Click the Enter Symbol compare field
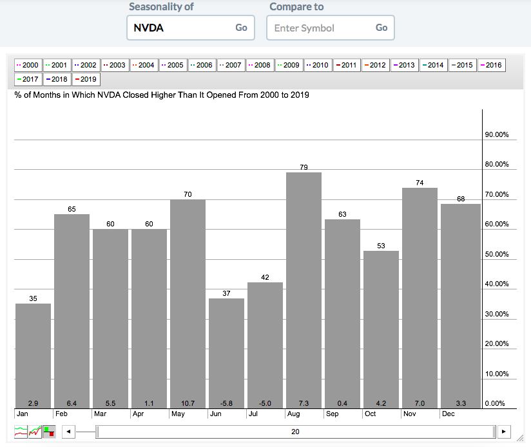Screen dimensions: 531x447 [320, 28]
